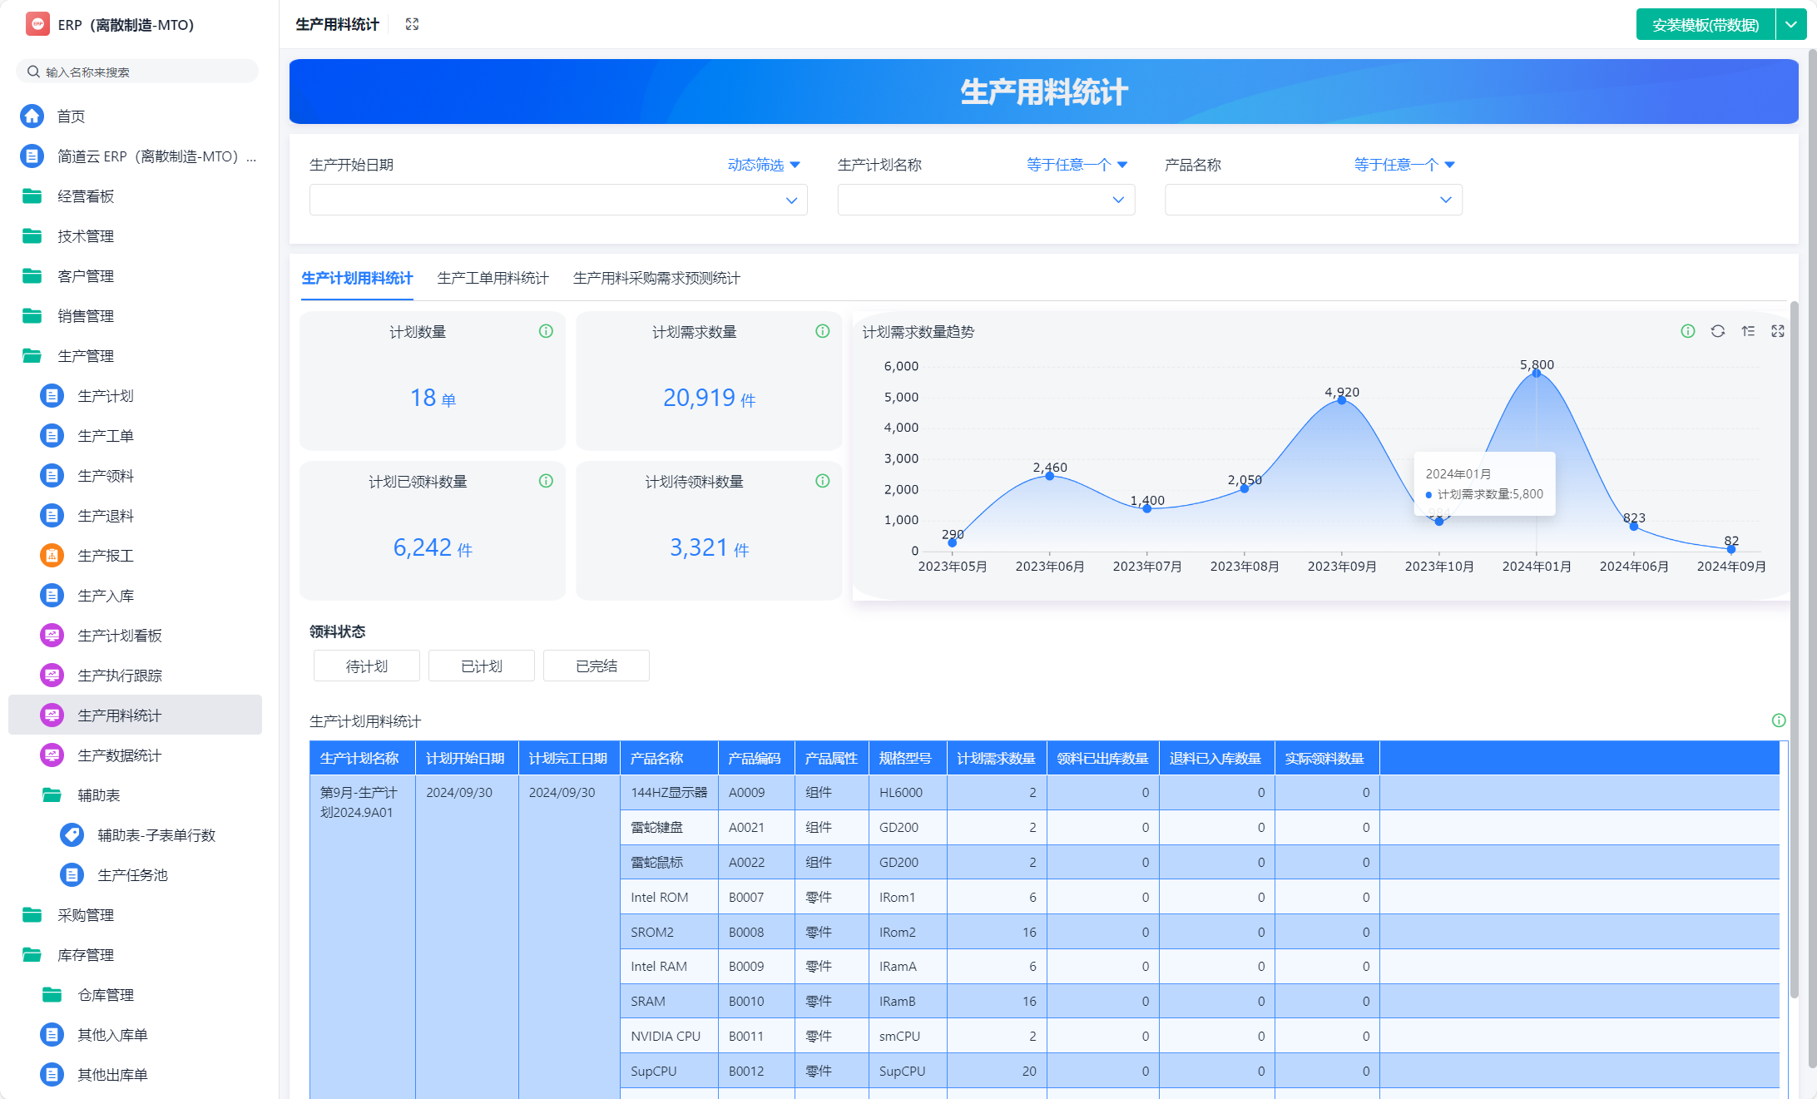This screenshot has width=1817, height=1099.
Task: Toggle the 已完结 status filter
Action: (x=597, y=666)
